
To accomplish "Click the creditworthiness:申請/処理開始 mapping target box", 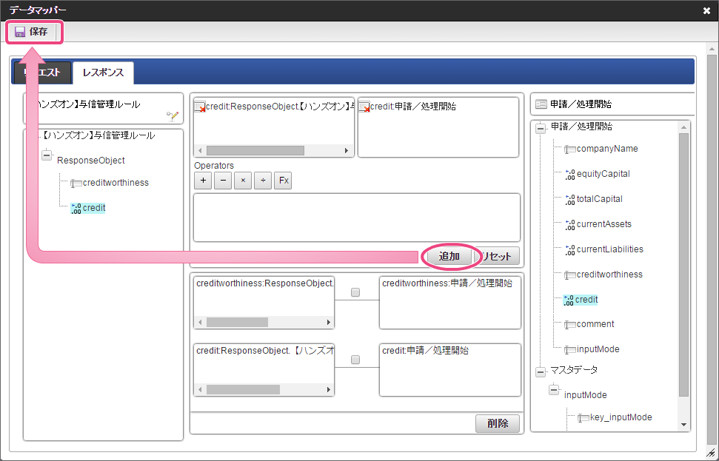I will coord(449,303).
